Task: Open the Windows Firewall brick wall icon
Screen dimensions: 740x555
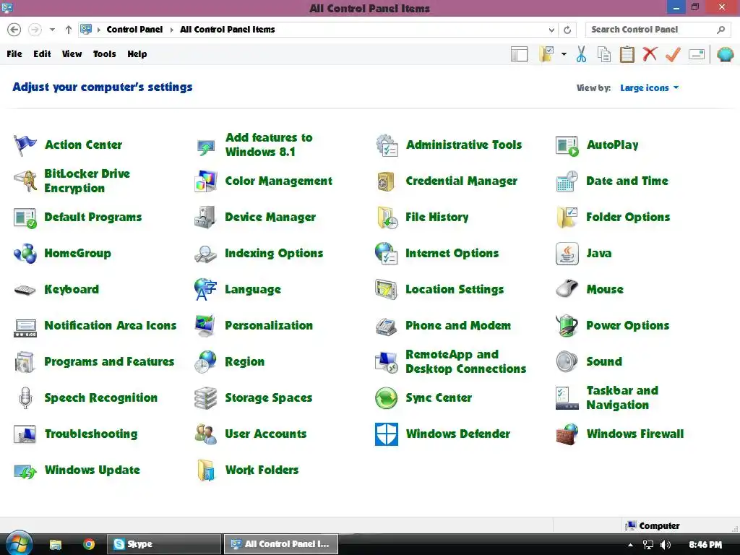Action: tap(567, 434)
